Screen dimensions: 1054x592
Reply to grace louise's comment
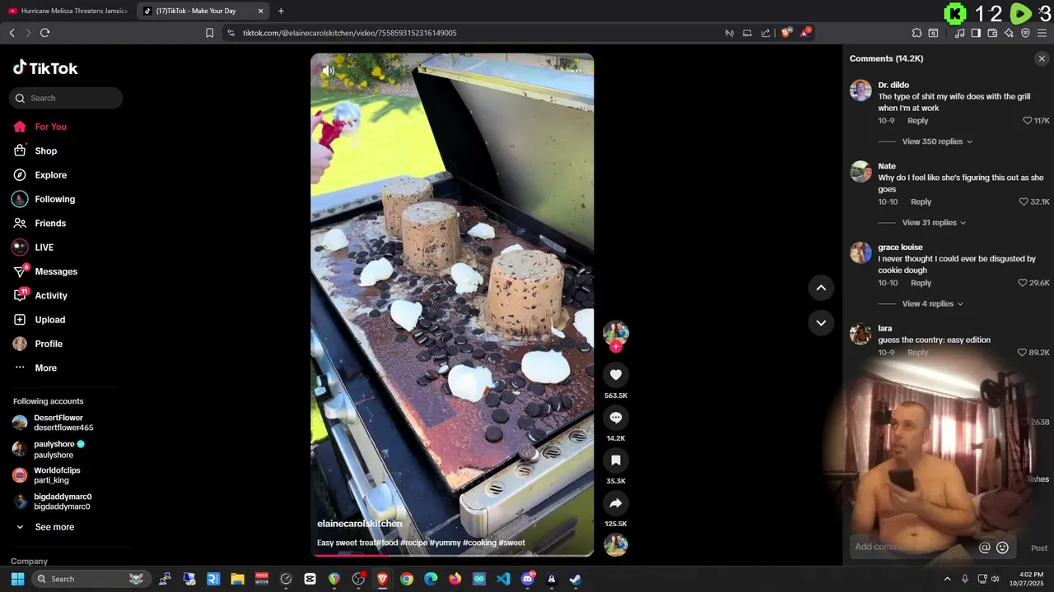(x=921, y=283)
